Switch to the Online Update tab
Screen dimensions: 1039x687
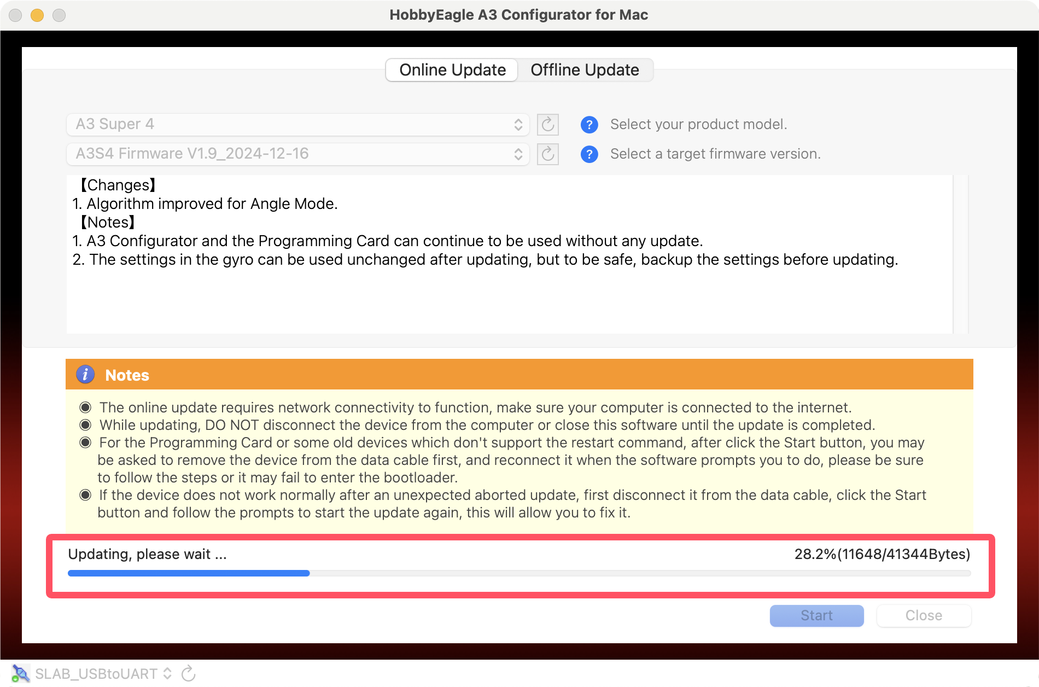(x=452, y=70)
